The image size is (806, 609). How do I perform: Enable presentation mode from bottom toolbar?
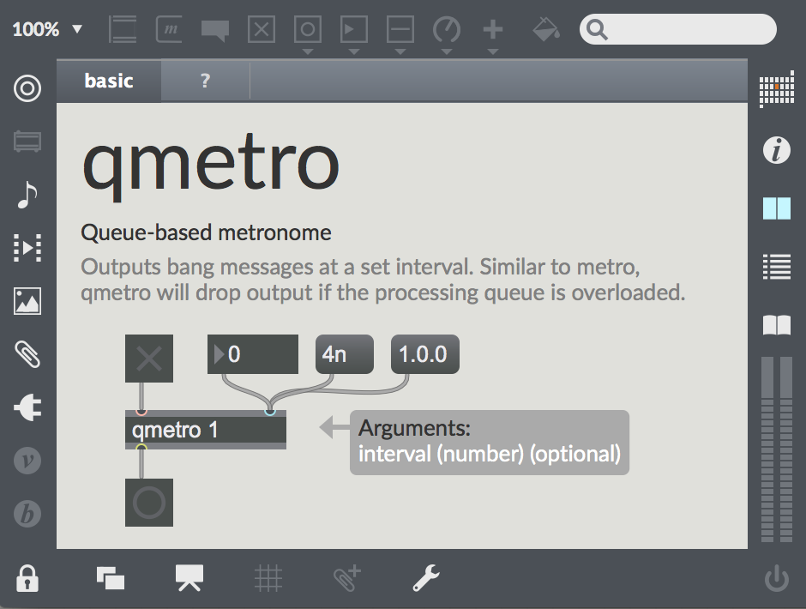click(189, 578)
